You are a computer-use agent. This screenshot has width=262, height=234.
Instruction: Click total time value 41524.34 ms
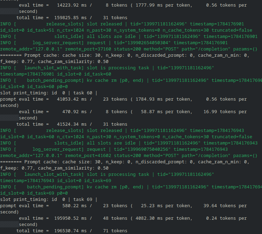point(72,124)
